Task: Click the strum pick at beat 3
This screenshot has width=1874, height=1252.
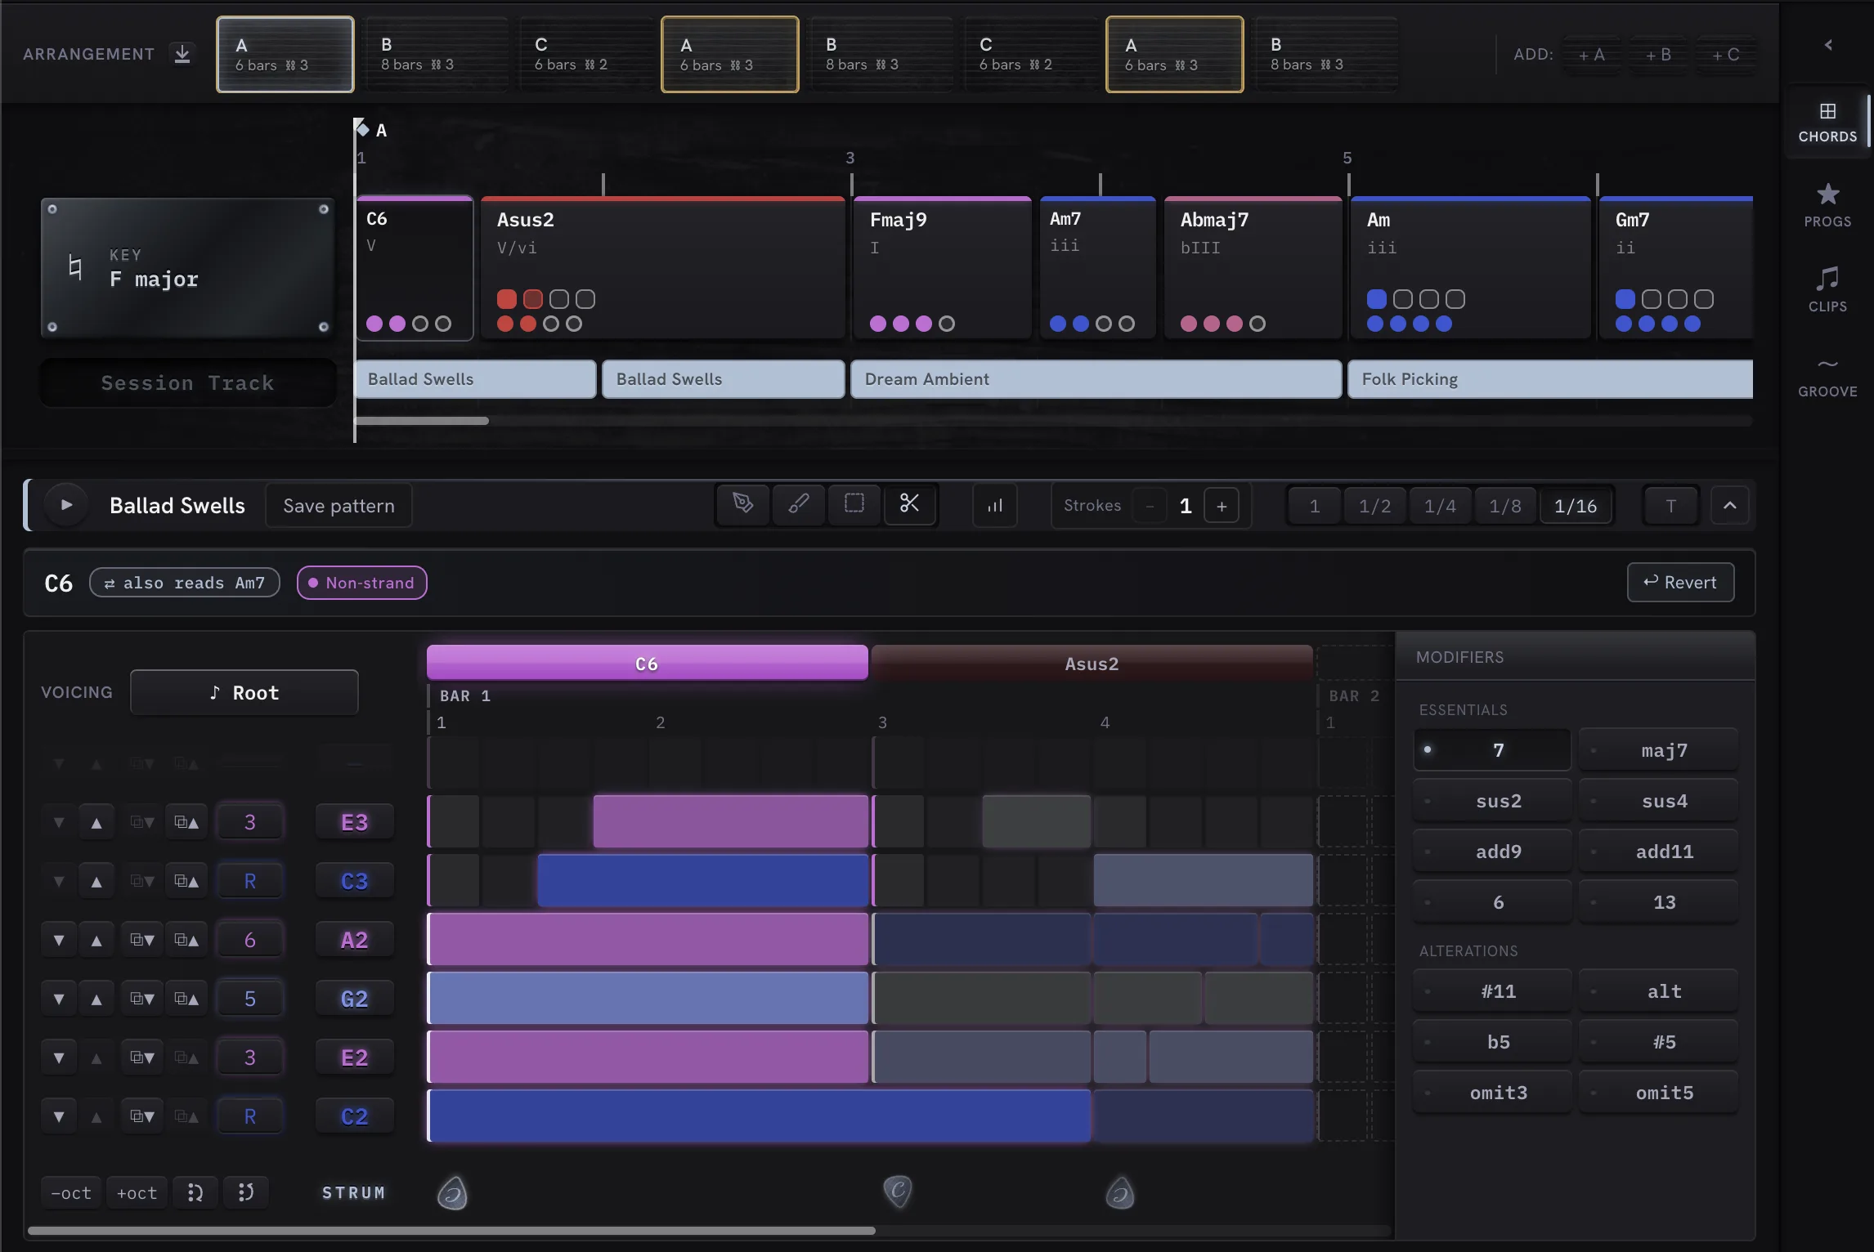Action: (898, 1191)
